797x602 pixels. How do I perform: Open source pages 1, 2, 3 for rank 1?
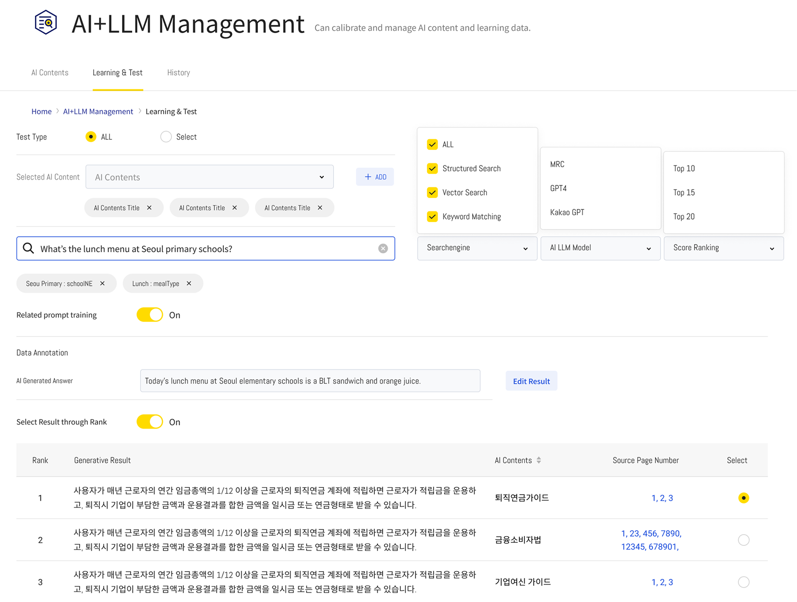pos(662,498)
